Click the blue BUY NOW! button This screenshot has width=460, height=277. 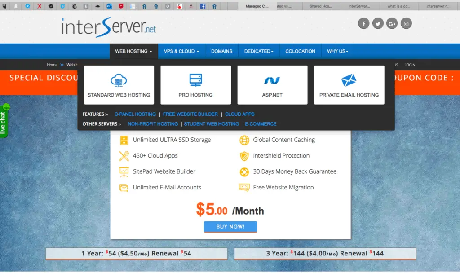click(230, 227)
